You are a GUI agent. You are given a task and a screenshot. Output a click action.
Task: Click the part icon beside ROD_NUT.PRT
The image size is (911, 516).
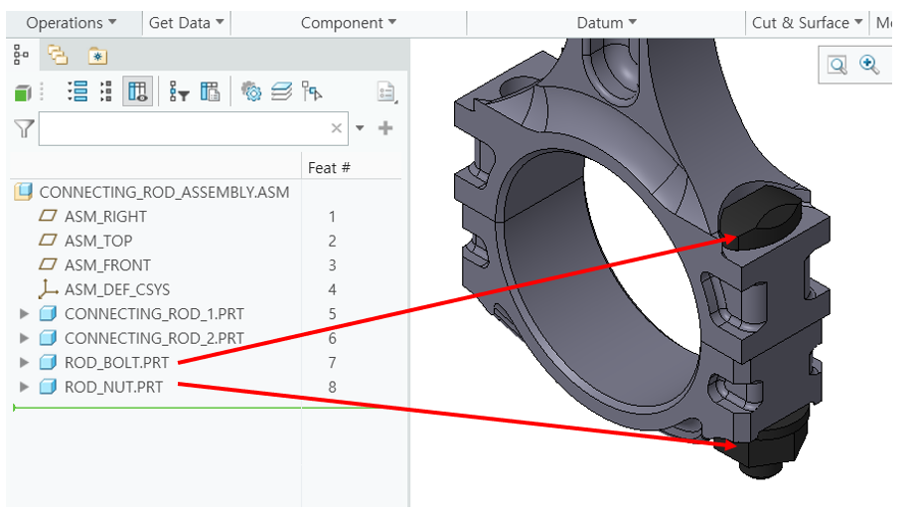48,387
